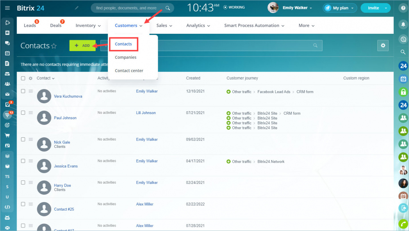Go to the Leads tab
Viewport: 409px width, 231px height.
tap(30, 25)
